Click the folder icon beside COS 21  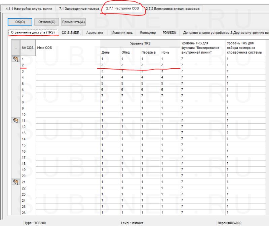[x=15, y=182]
